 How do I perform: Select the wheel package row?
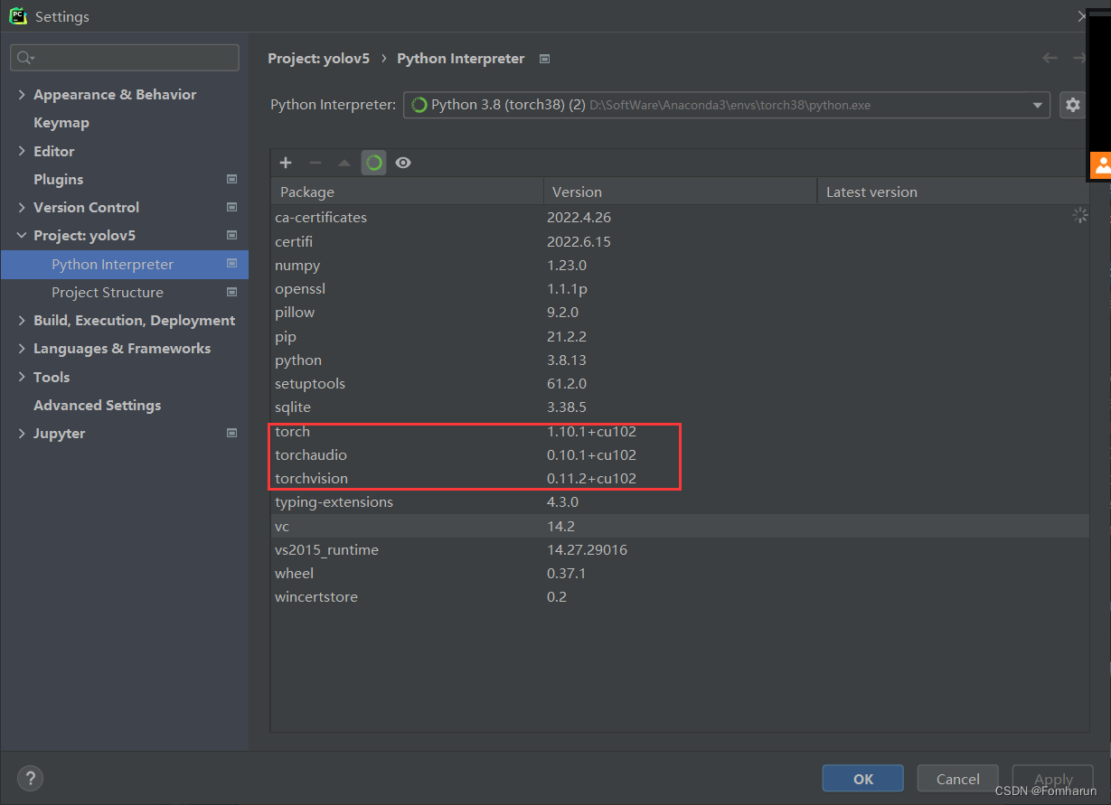click(680, 573)
